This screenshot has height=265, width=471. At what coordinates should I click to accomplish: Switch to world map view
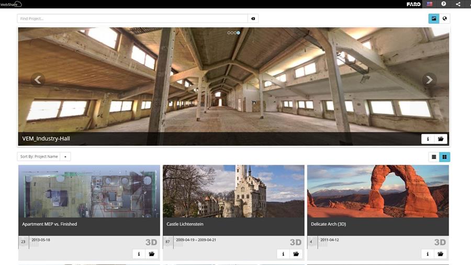click(444, 18)
